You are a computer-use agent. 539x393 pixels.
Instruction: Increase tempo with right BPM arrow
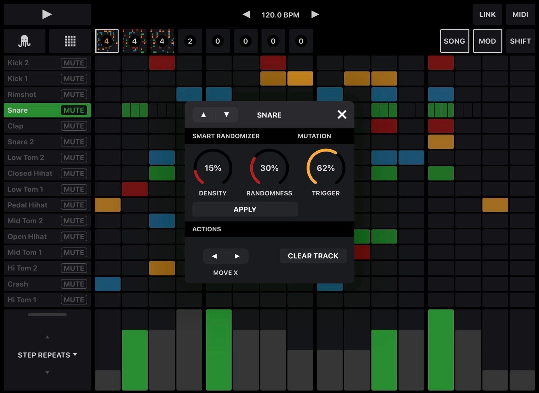pos(315,14)
